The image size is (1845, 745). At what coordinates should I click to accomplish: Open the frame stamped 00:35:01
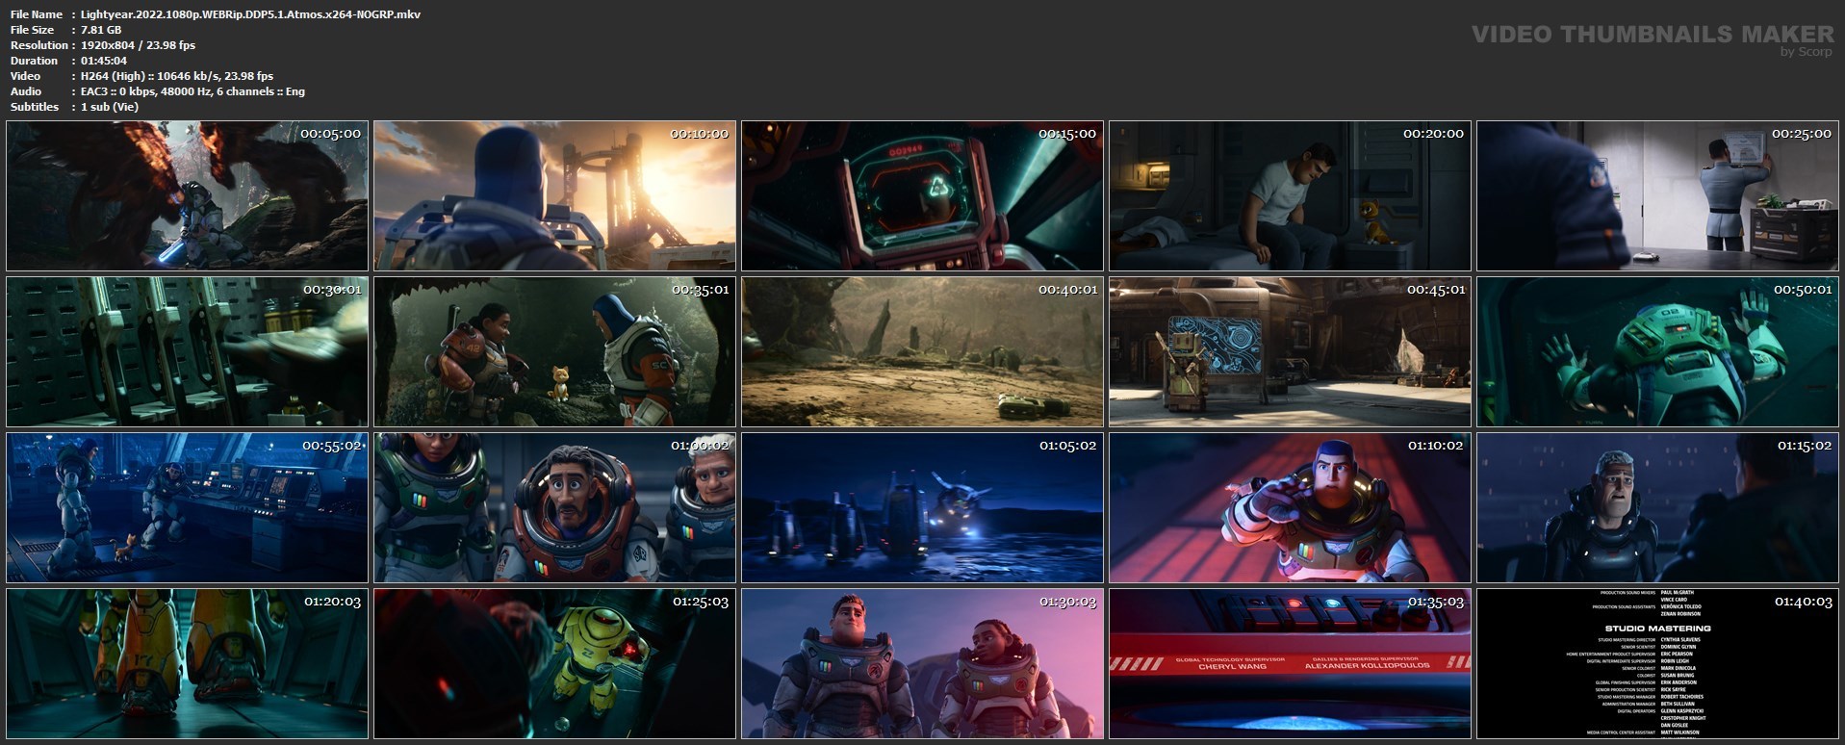555,352
